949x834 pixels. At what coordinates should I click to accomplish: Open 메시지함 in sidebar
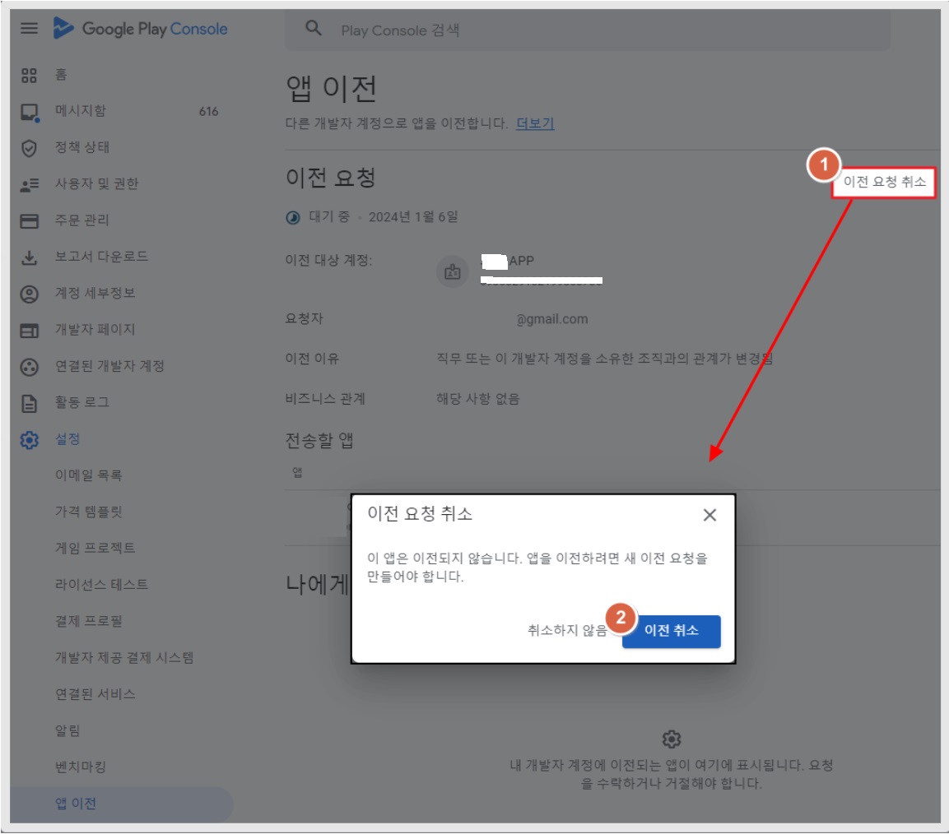coord(81,111)
